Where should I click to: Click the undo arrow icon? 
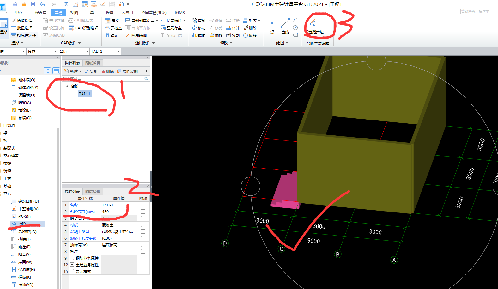coord(42,4)
